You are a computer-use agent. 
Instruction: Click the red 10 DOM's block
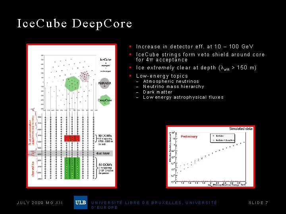tap(72, 138)
